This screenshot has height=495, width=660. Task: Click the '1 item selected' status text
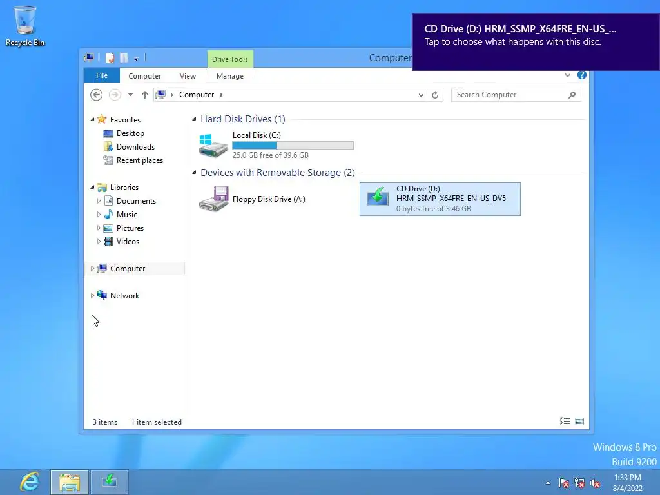click(156, 422)
